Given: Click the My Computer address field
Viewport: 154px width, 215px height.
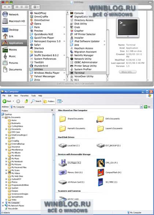Looking at the screenshot, I should [75, 107].
